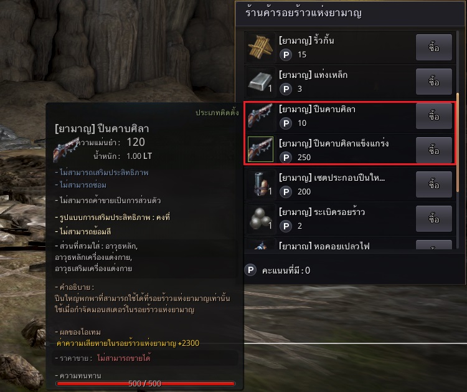The height and width of the screenshot is (392, 467).
Task: Click the shop title ร้านค้ารอยร้าวแห่งยามาญ
Action: [303, 13]
